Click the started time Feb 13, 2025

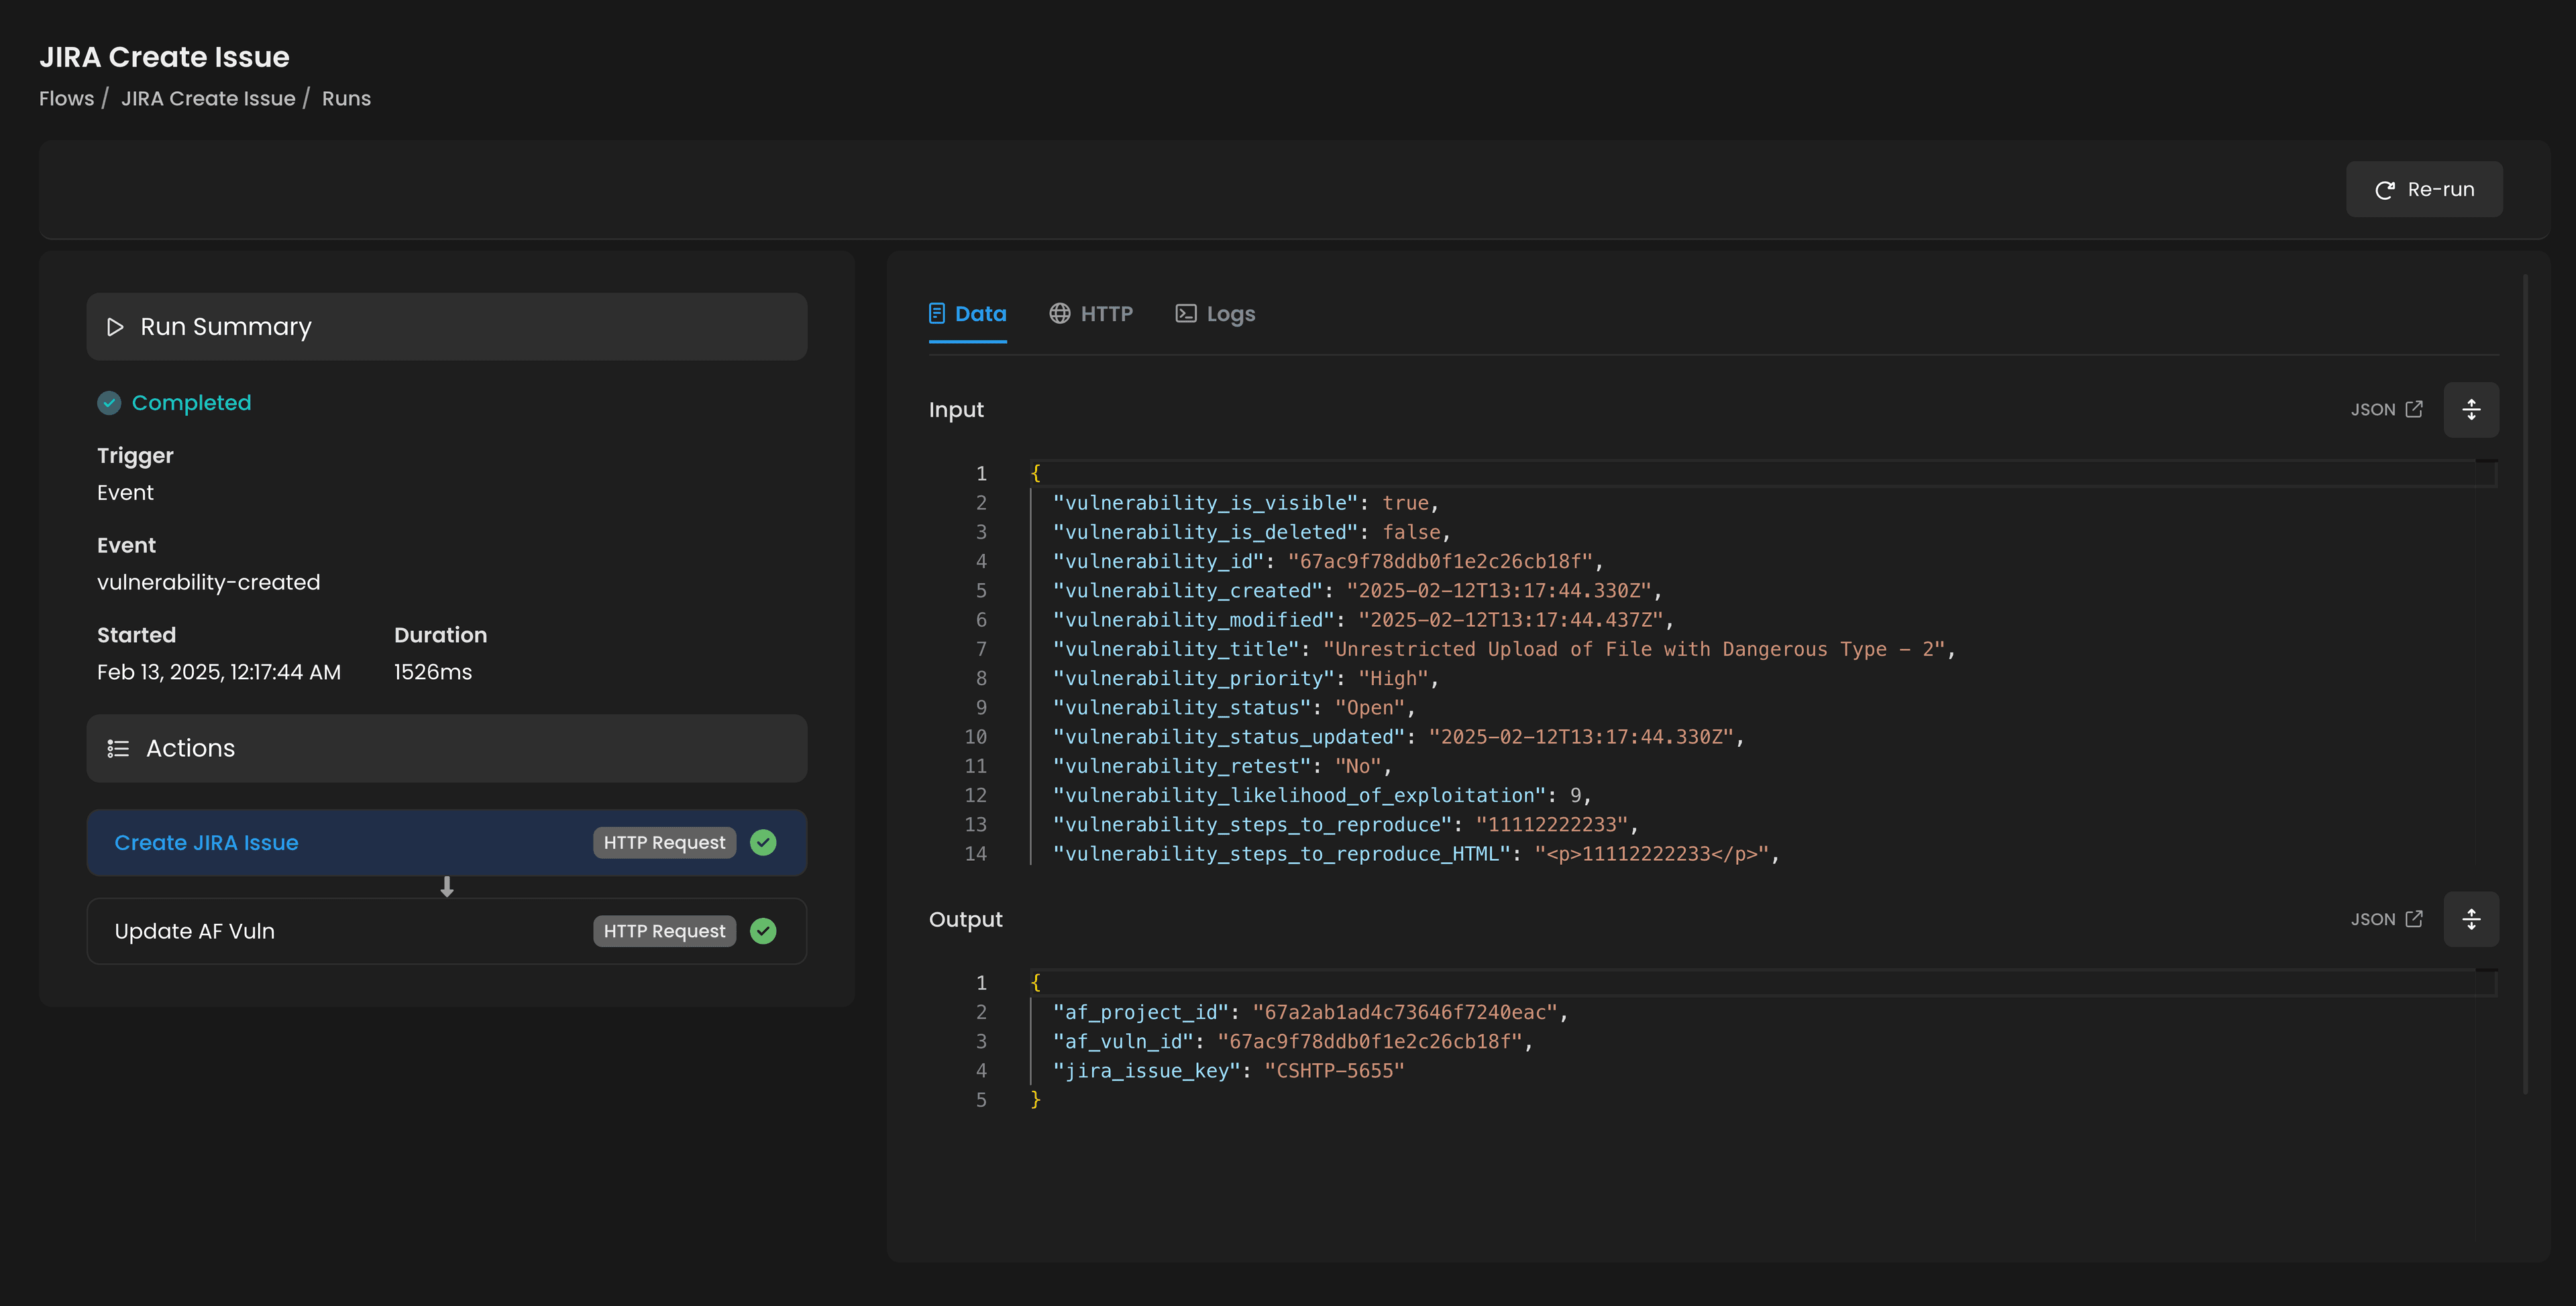[219, 672]
